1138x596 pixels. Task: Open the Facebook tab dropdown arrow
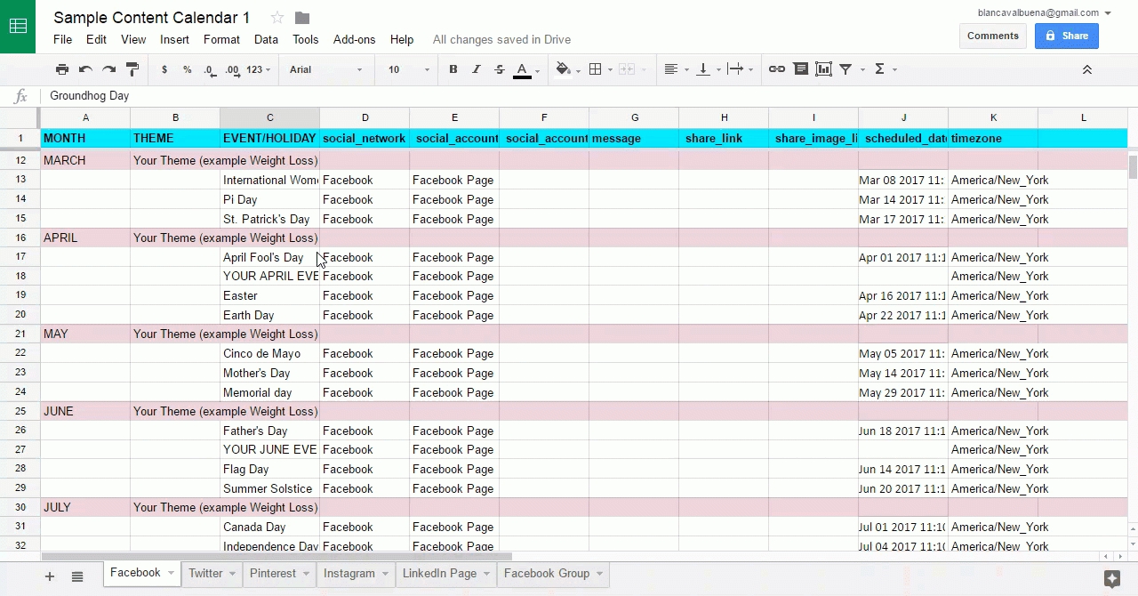172,573
